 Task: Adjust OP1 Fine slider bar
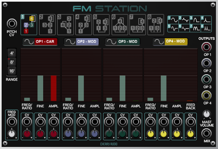40,88
